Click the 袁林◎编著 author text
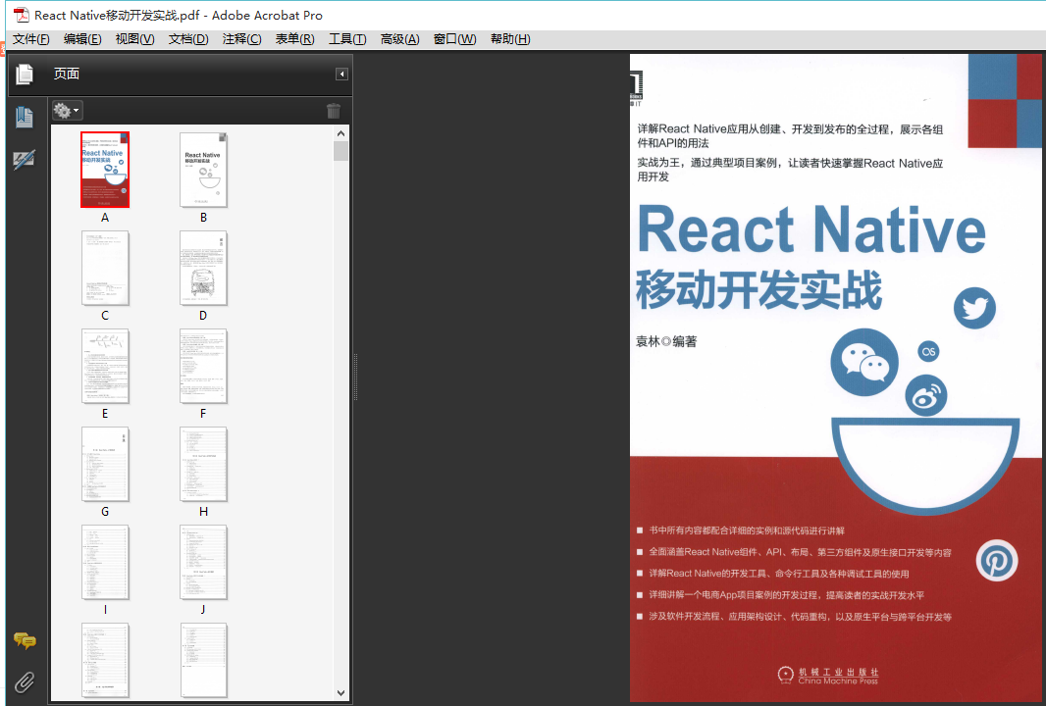Image resolution: width=1046 pixels, height=706 pixels. (x=666, y=341)
